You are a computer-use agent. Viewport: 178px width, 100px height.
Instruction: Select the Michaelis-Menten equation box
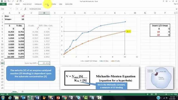coord(77,78)
